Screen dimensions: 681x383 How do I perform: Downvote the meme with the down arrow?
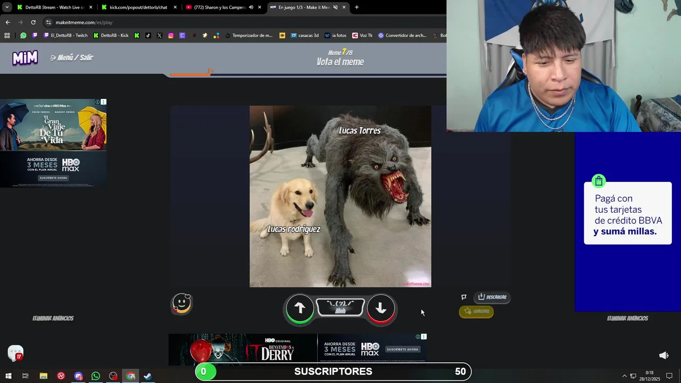[x=381, y=308]
